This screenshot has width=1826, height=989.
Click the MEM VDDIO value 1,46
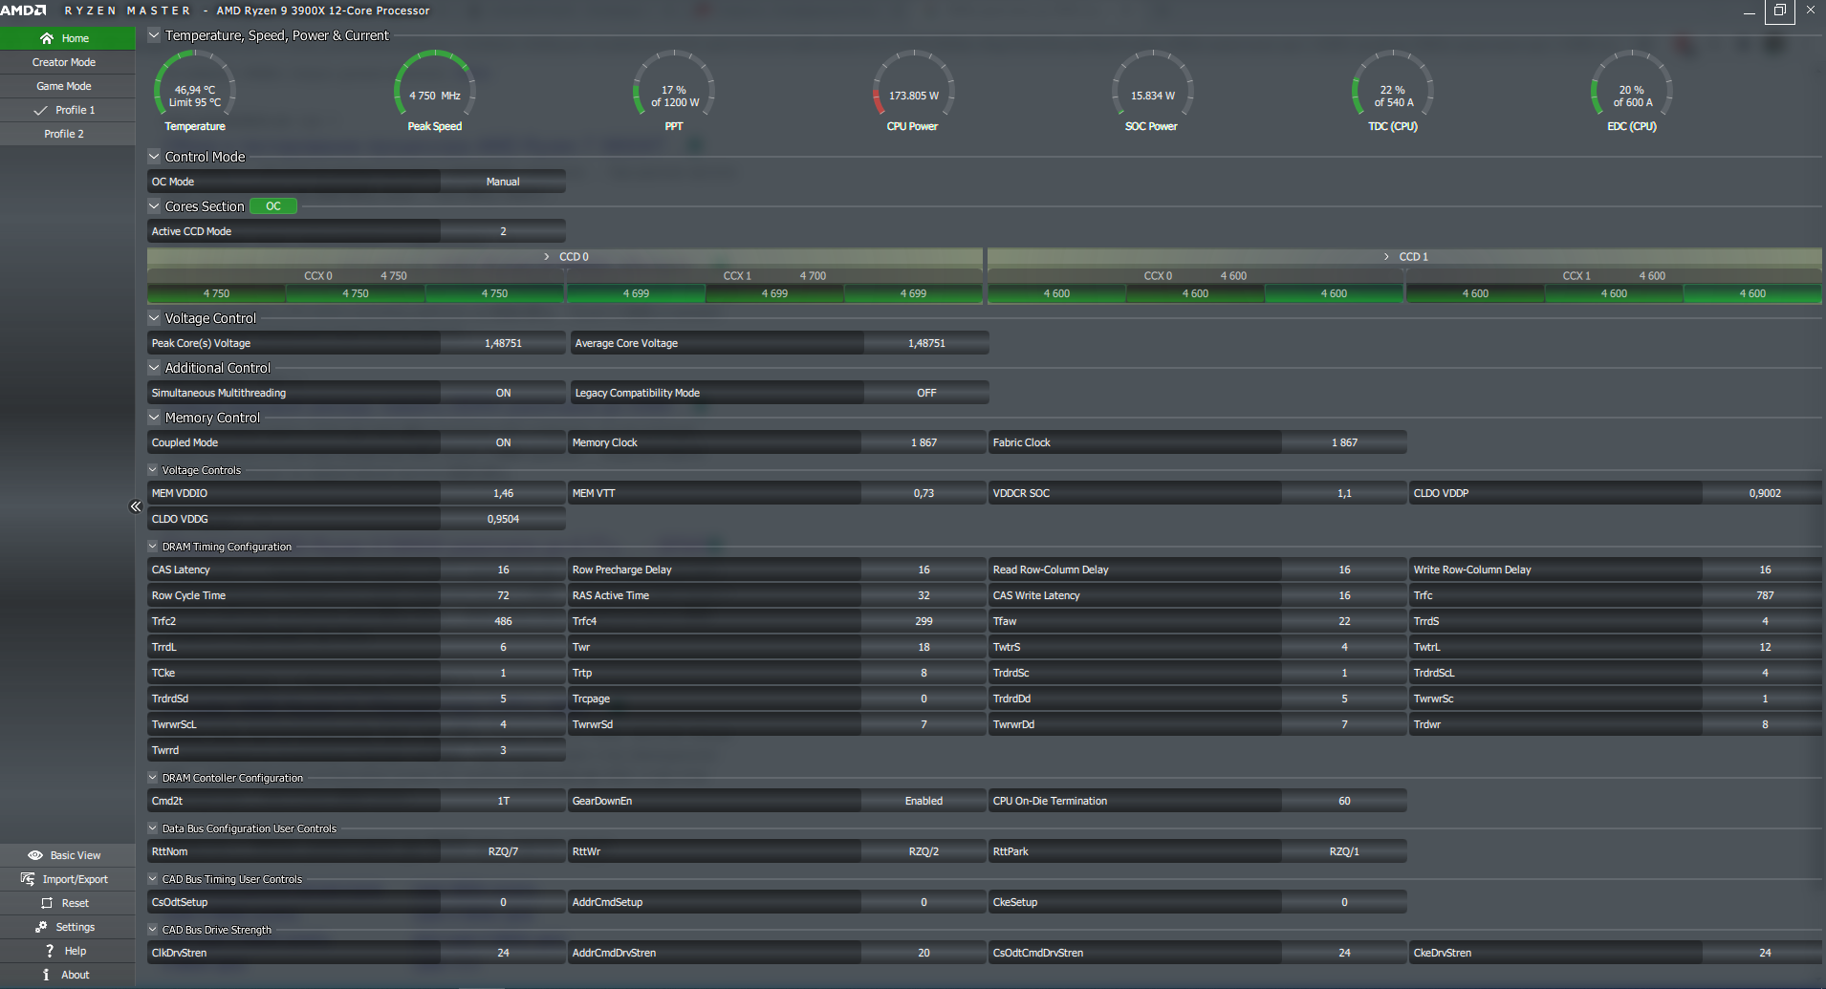(503, 493)
